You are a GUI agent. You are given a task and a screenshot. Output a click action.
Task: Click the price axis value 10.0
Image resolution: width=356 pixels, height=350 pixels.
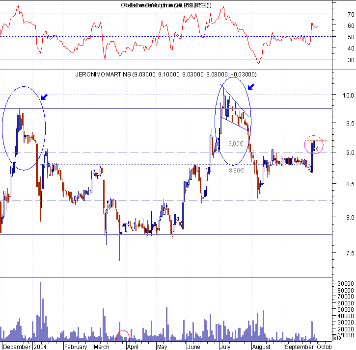point(348,96)
